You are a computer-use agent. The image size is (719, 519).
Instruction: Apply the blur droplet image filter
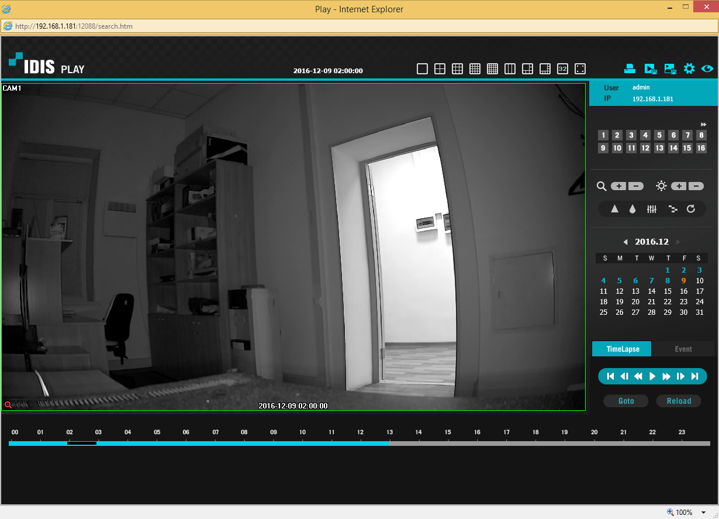(632, 209)
